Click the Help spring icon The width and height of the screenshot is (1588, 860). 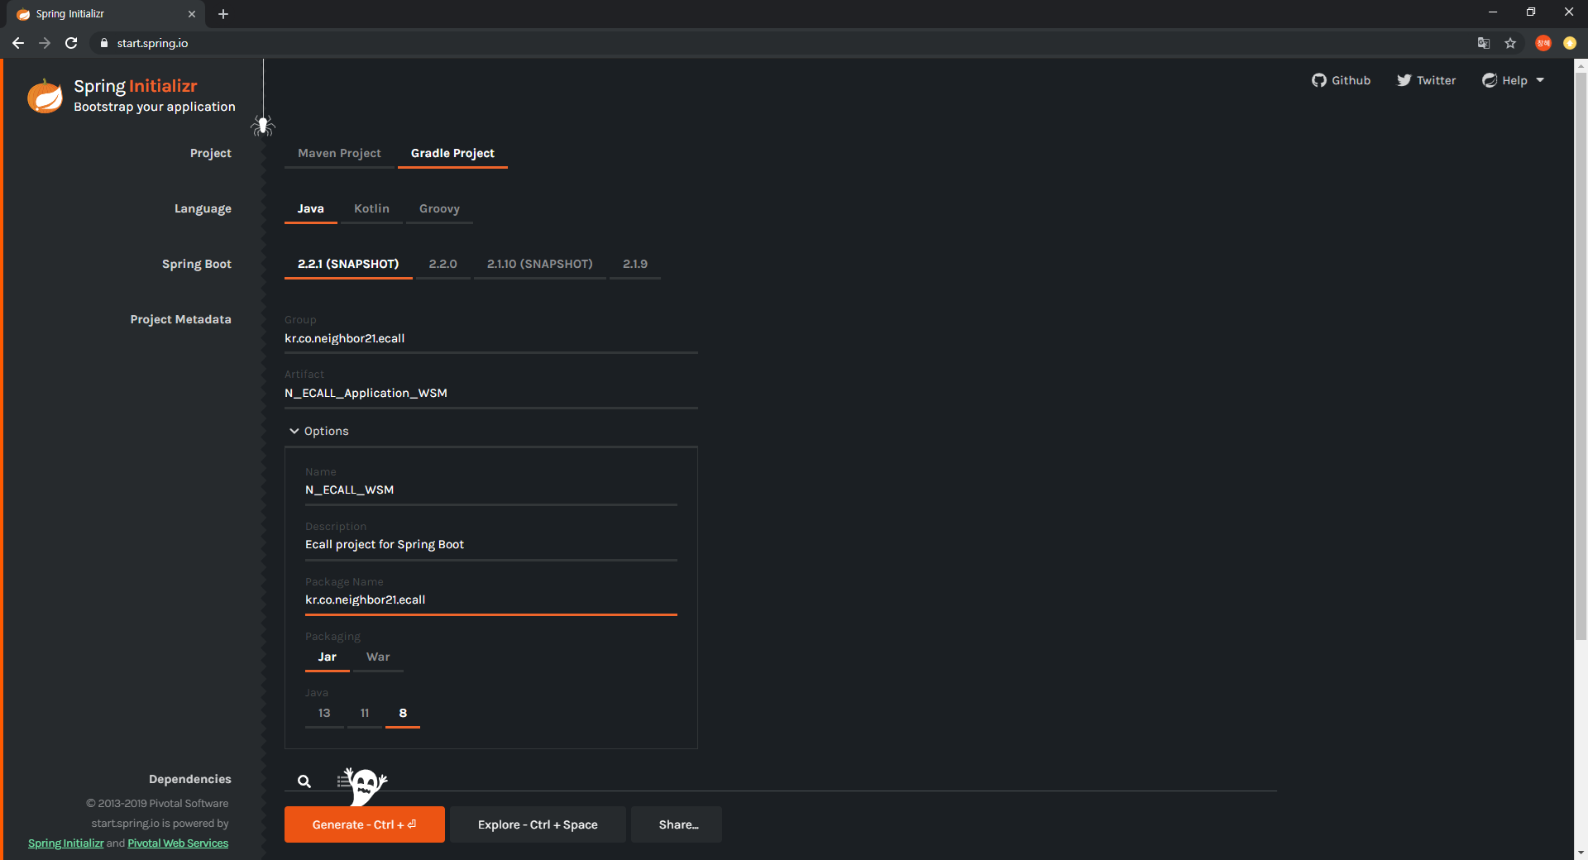(1490, 80)
